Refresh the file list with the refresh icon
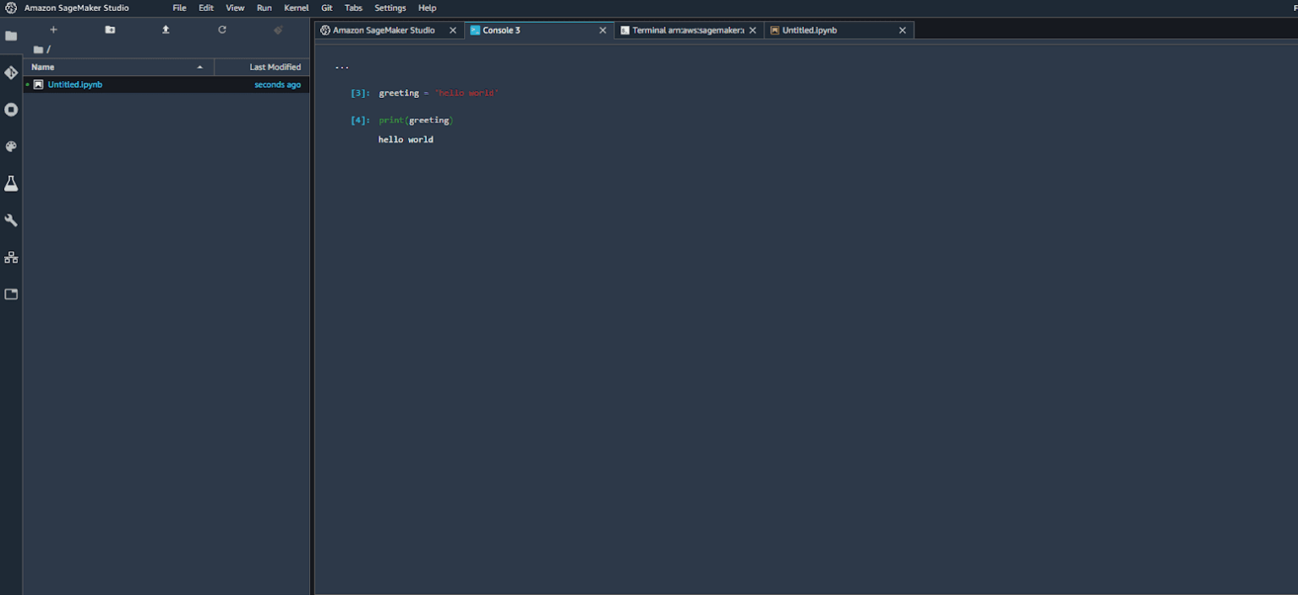This screenshot has height=595, width=1298. coord(222,30)
